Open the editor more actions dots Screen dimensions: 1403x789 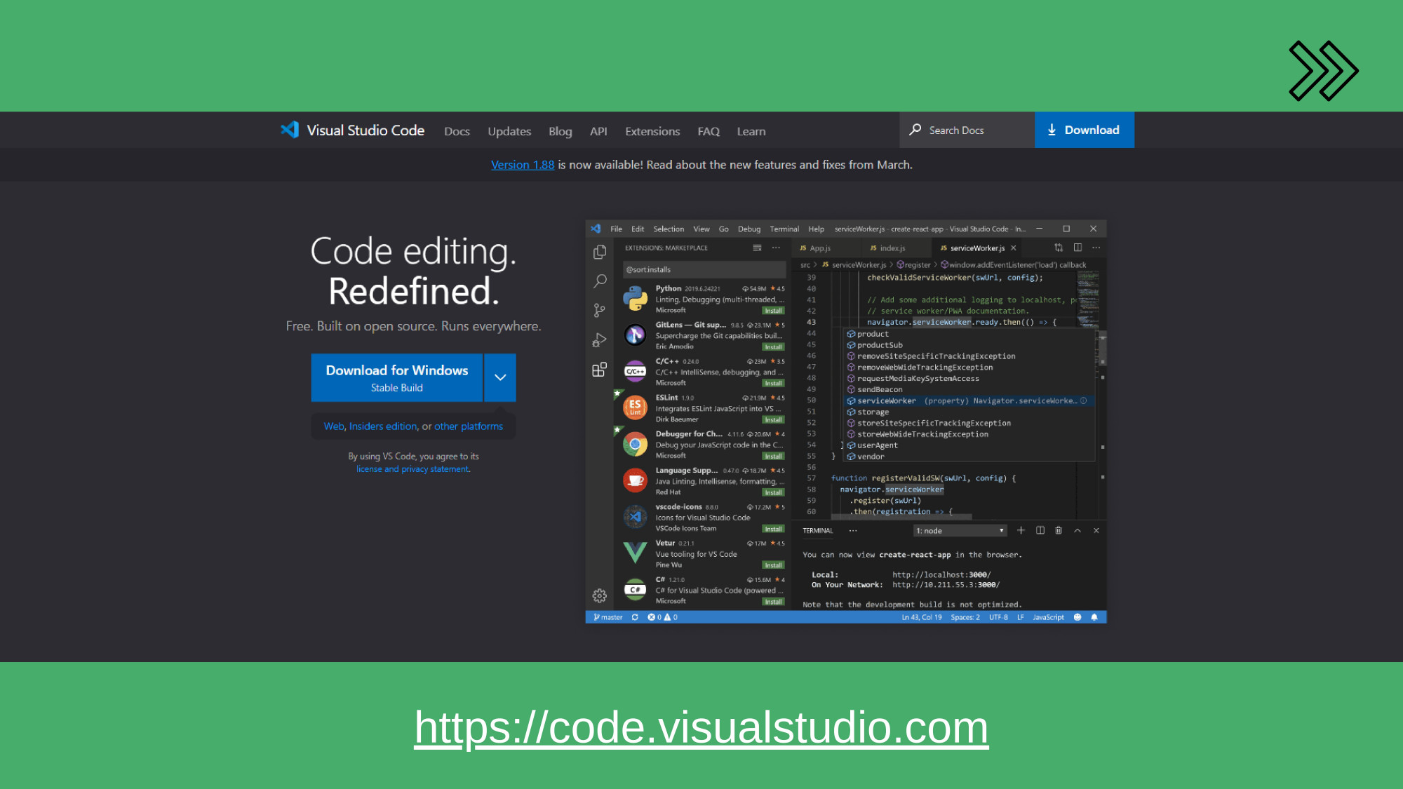1096,248
